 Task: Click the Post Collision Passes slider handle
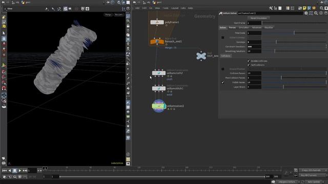pyautogui.click(x=281, y=78)
